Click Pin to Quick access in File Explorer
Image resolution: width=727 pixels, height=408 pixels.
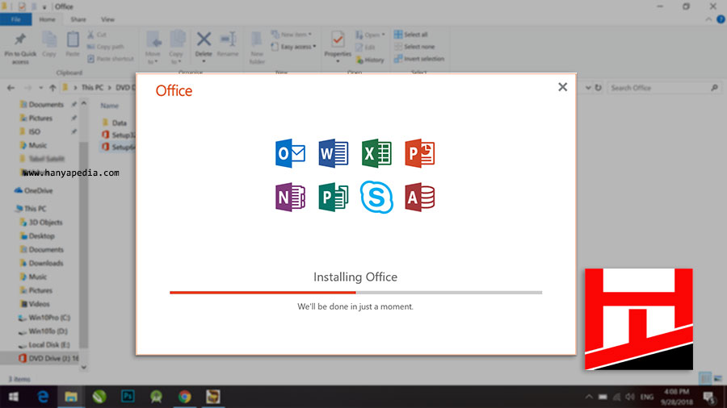(x=20, y=48)
